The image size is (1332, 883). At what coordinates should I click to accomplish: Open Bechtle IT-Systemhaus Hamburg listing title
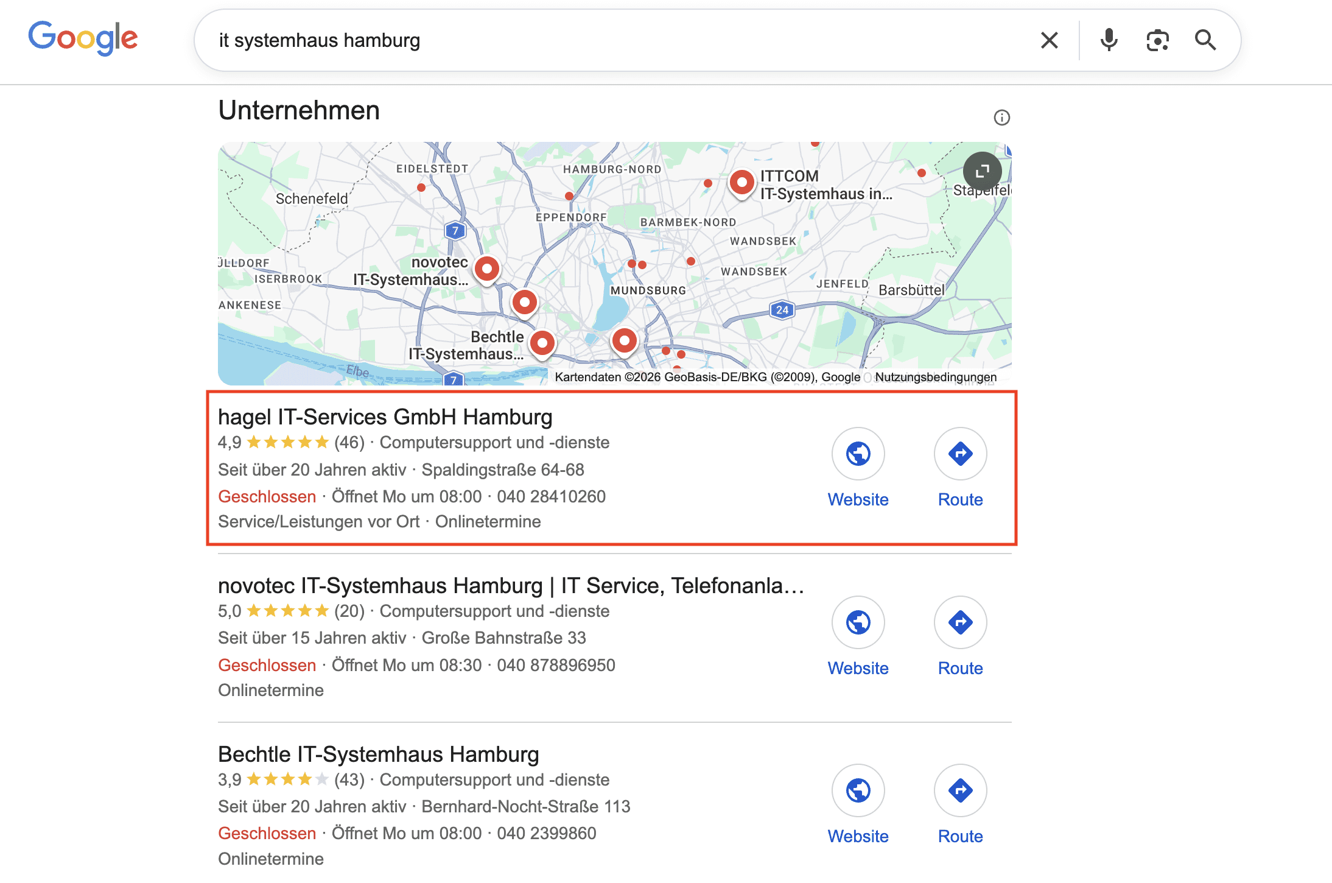pyautogui.click(x=379, y=755)
